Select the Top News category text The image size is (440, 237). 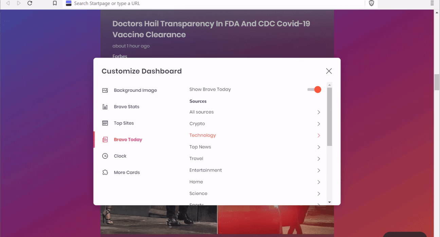200,147
